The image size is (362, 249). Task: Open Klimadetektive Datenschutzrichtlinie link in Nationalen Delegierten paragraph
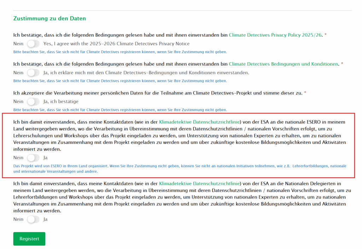[x=200, y=183]
